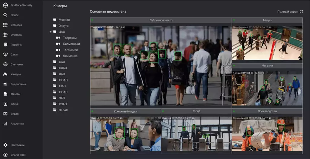Collapse the ЦАО folder arrow
The image size is (310, 159).
[51, 32]
